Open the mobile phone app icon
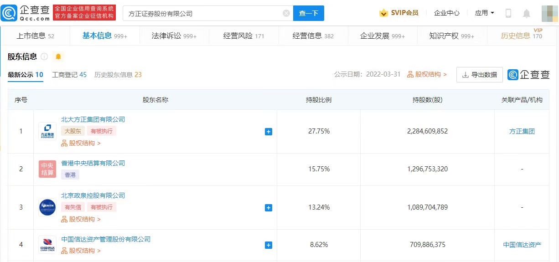 coord(508,13)
